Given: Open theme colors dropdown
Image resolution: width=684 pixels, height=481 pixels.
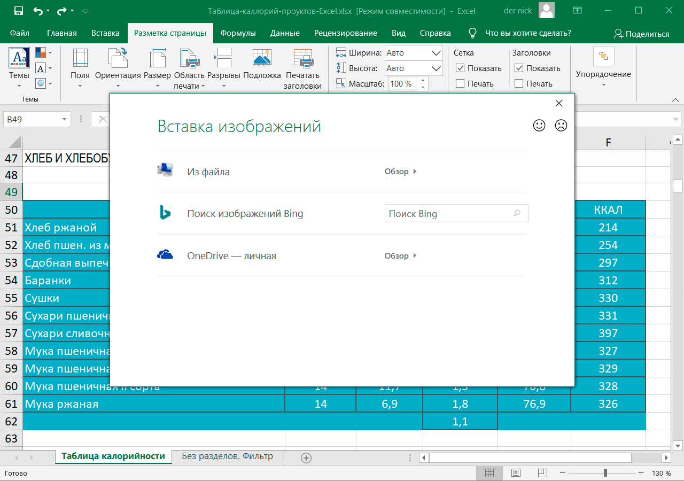Looking at the screenshot, I should click(44, 53).
